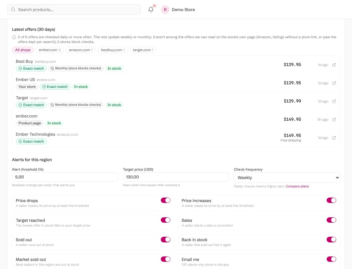Image resolution: width=352 pixels, height=269 pixels.
Task: Click Ember US Exact match check icon
Action: click(44, 87)
